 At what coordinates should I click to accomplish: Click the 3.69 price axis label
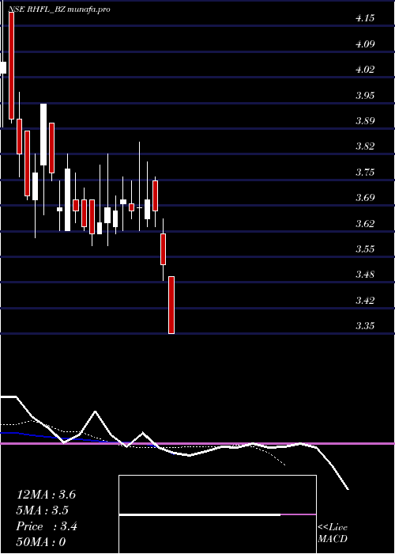pyautogui.click(x=365, y=198)
